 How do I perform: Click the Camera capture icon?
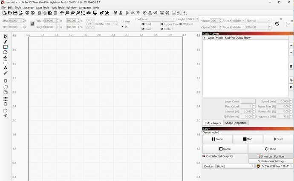coord(89,13)
